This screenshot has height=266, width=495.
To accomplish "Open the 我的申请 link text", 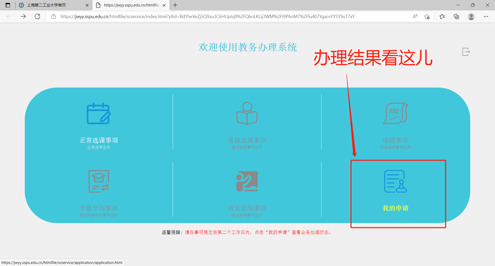I will (395, 208).
